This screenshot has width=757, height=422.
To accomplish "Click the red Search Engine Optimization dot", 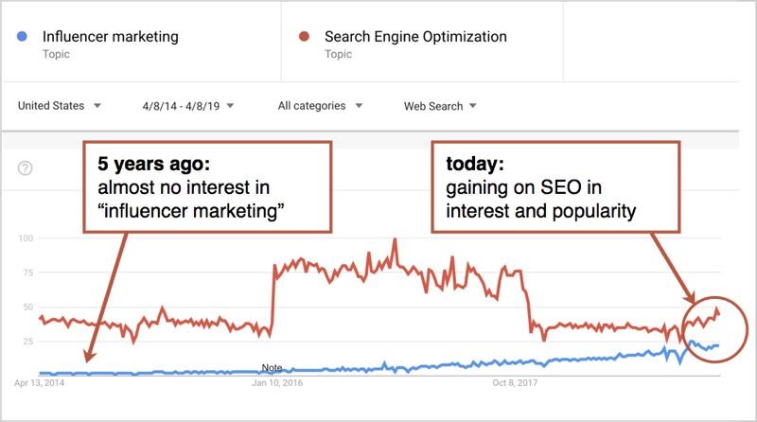I will pos(304,36).
